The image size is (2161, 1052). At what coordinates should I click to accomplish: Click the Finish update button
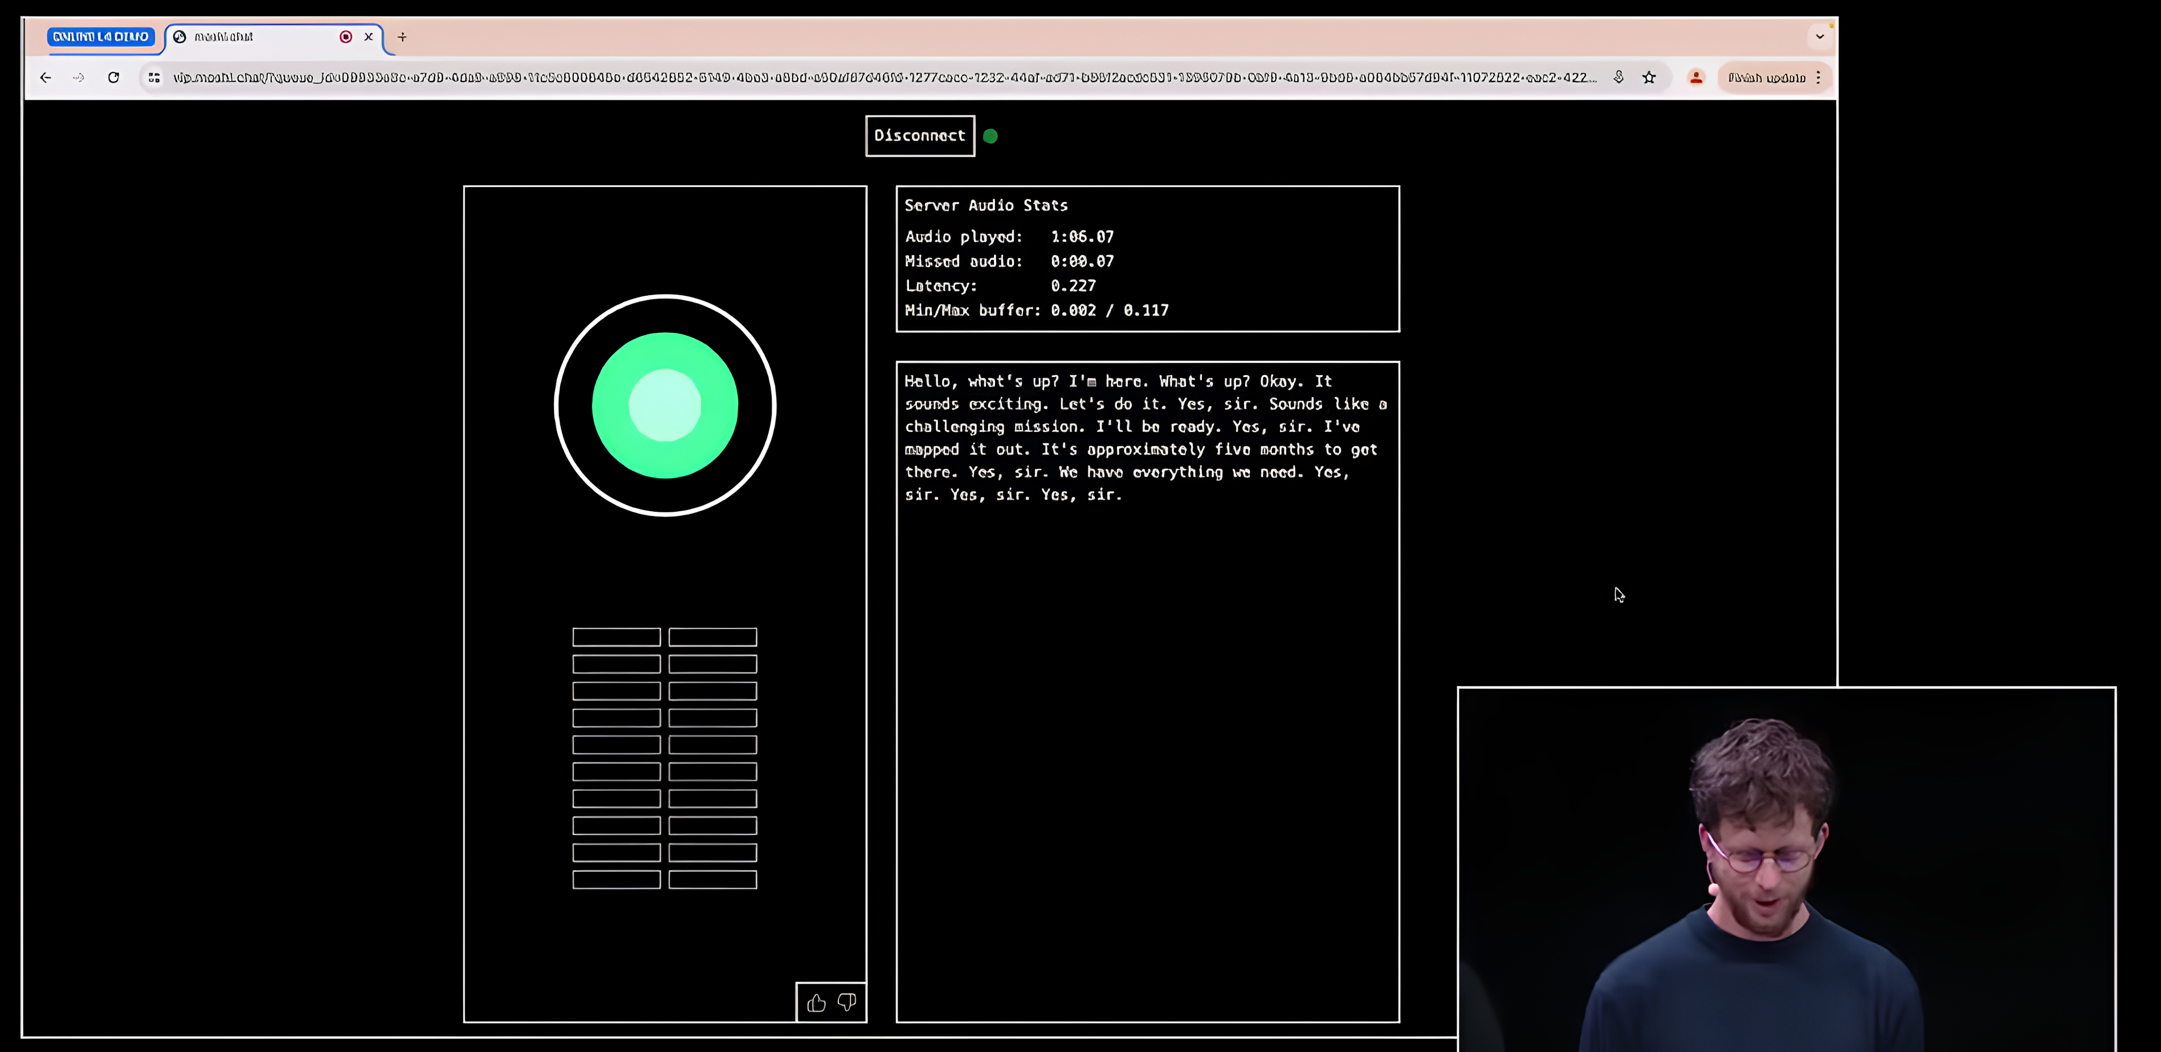tap(1765, 77)
